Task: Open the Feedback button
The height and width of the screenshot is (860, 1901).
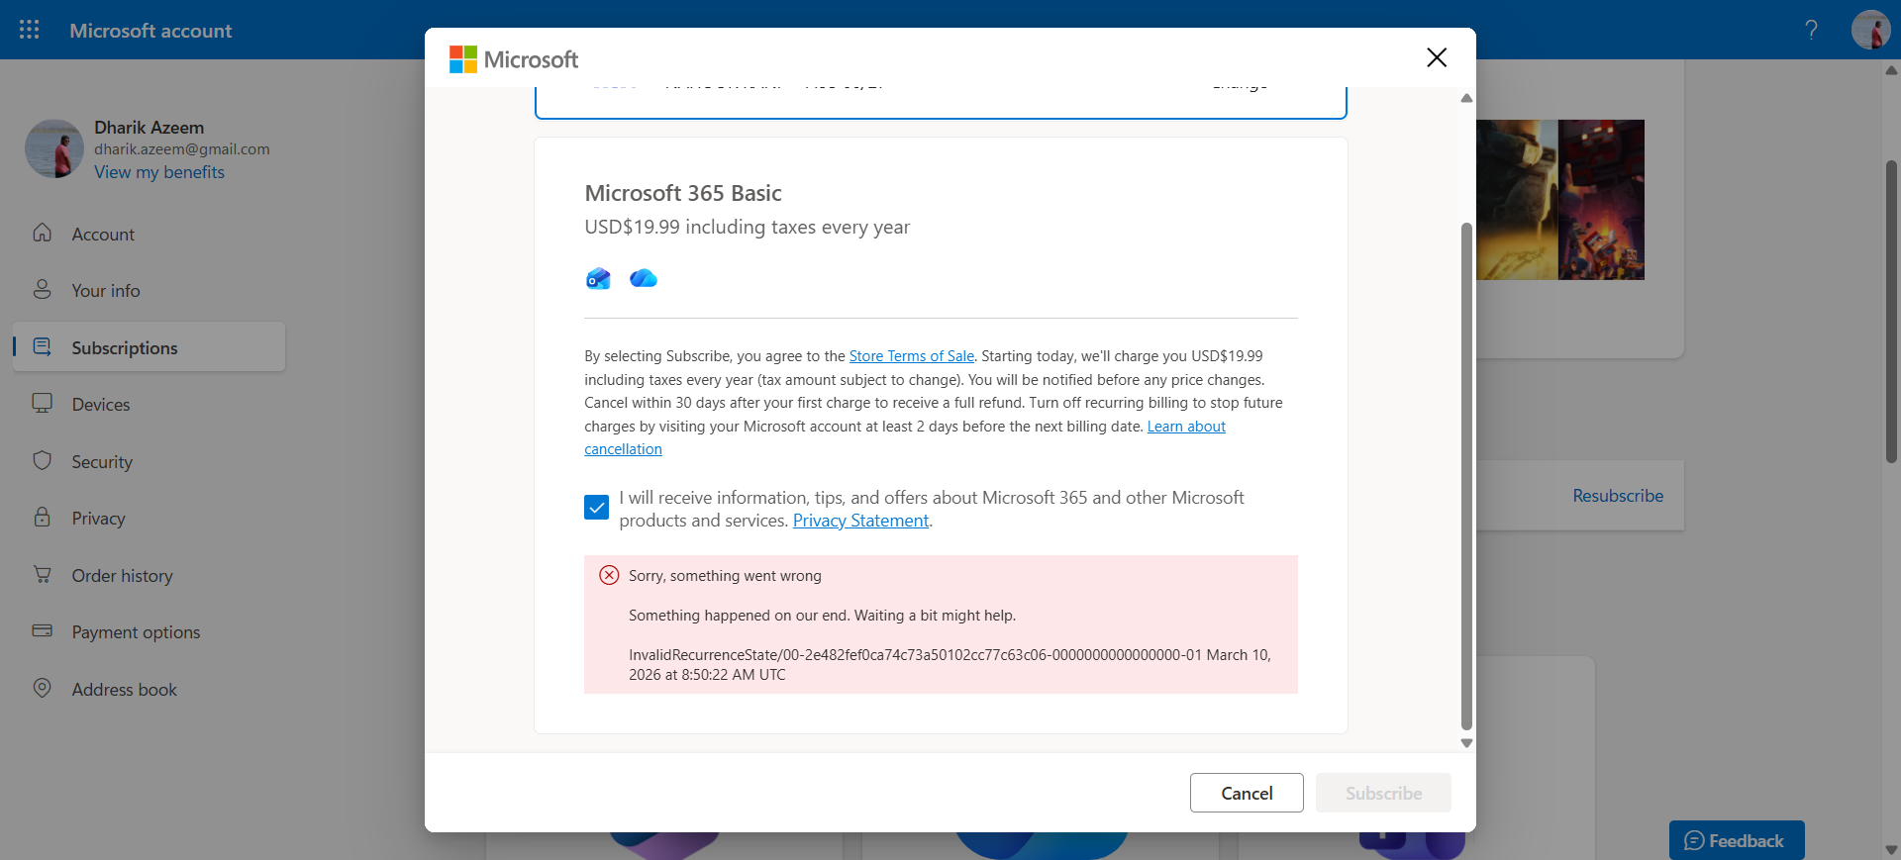Action: pos(1737,840)
